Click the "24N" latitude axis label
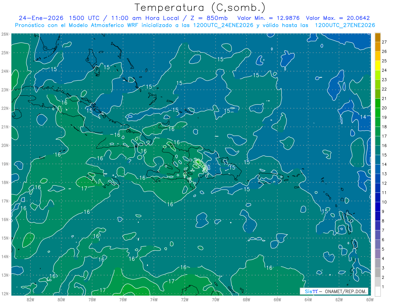 (x=5, y=71)
